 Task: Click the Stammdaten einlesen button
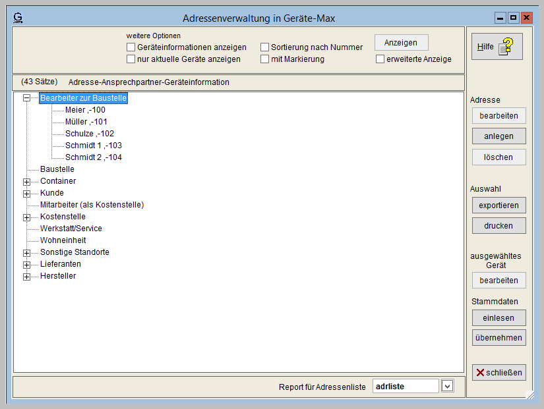point(499,317)
